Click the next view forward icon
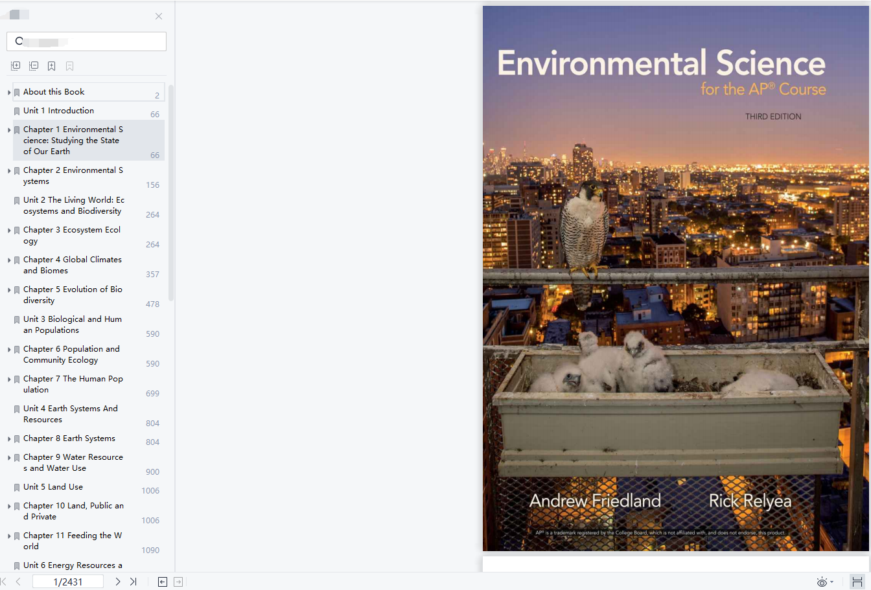This screenshot has width=871, height=590. [x=178, y=582]
